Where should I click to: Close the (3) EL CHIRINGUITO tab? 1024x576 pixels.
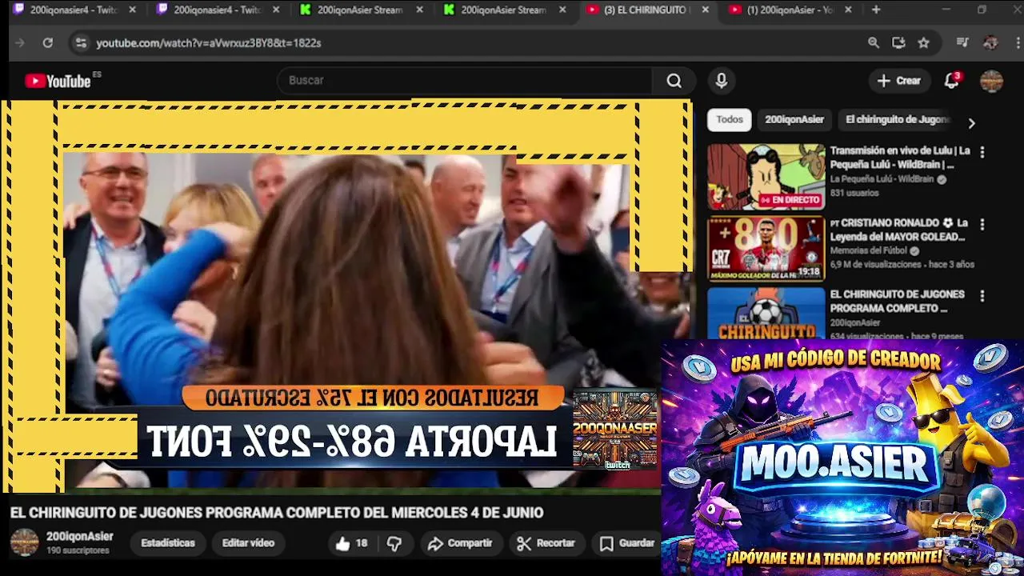coord(705,10)
